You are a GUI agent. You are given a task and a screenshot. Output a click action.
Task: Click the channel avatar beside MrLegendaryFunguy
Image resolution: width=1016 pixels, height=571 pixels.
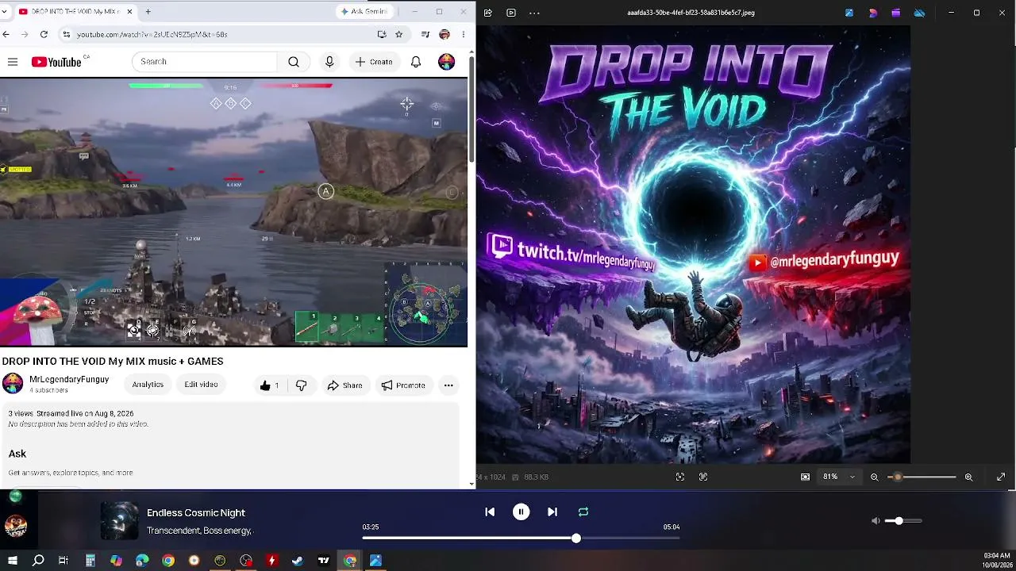[13, 384]
